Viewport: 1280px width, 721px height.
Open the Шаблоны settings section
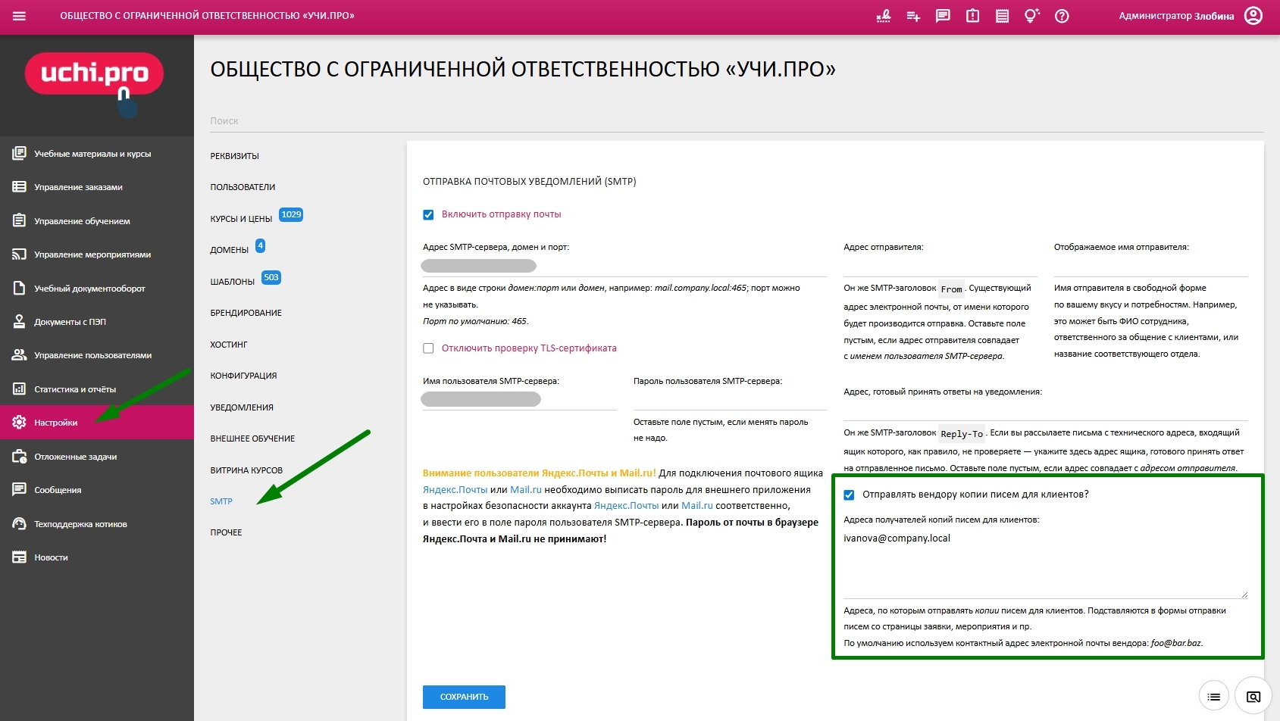tap(233, 282)
